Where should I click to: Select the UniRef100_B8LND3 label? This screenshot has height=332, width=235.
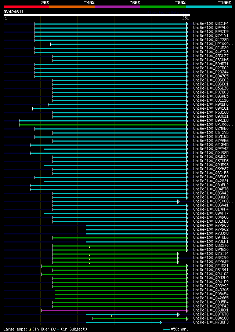point(211,222)
